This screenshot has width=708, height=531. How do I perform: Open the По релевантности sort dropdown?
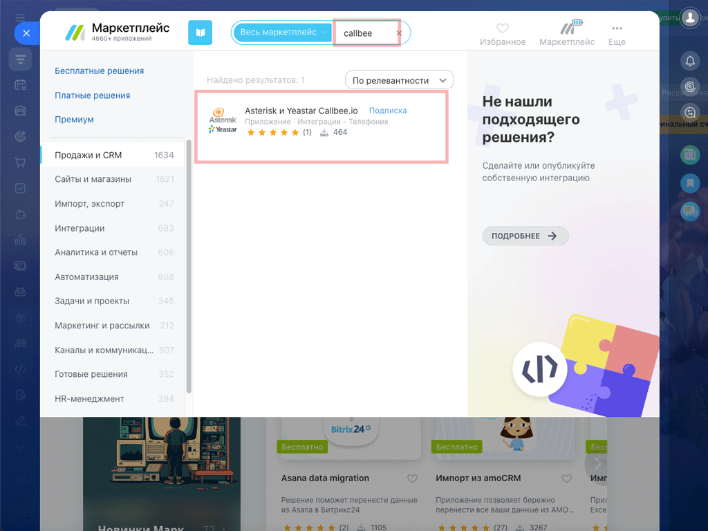(x=399, y=80)
